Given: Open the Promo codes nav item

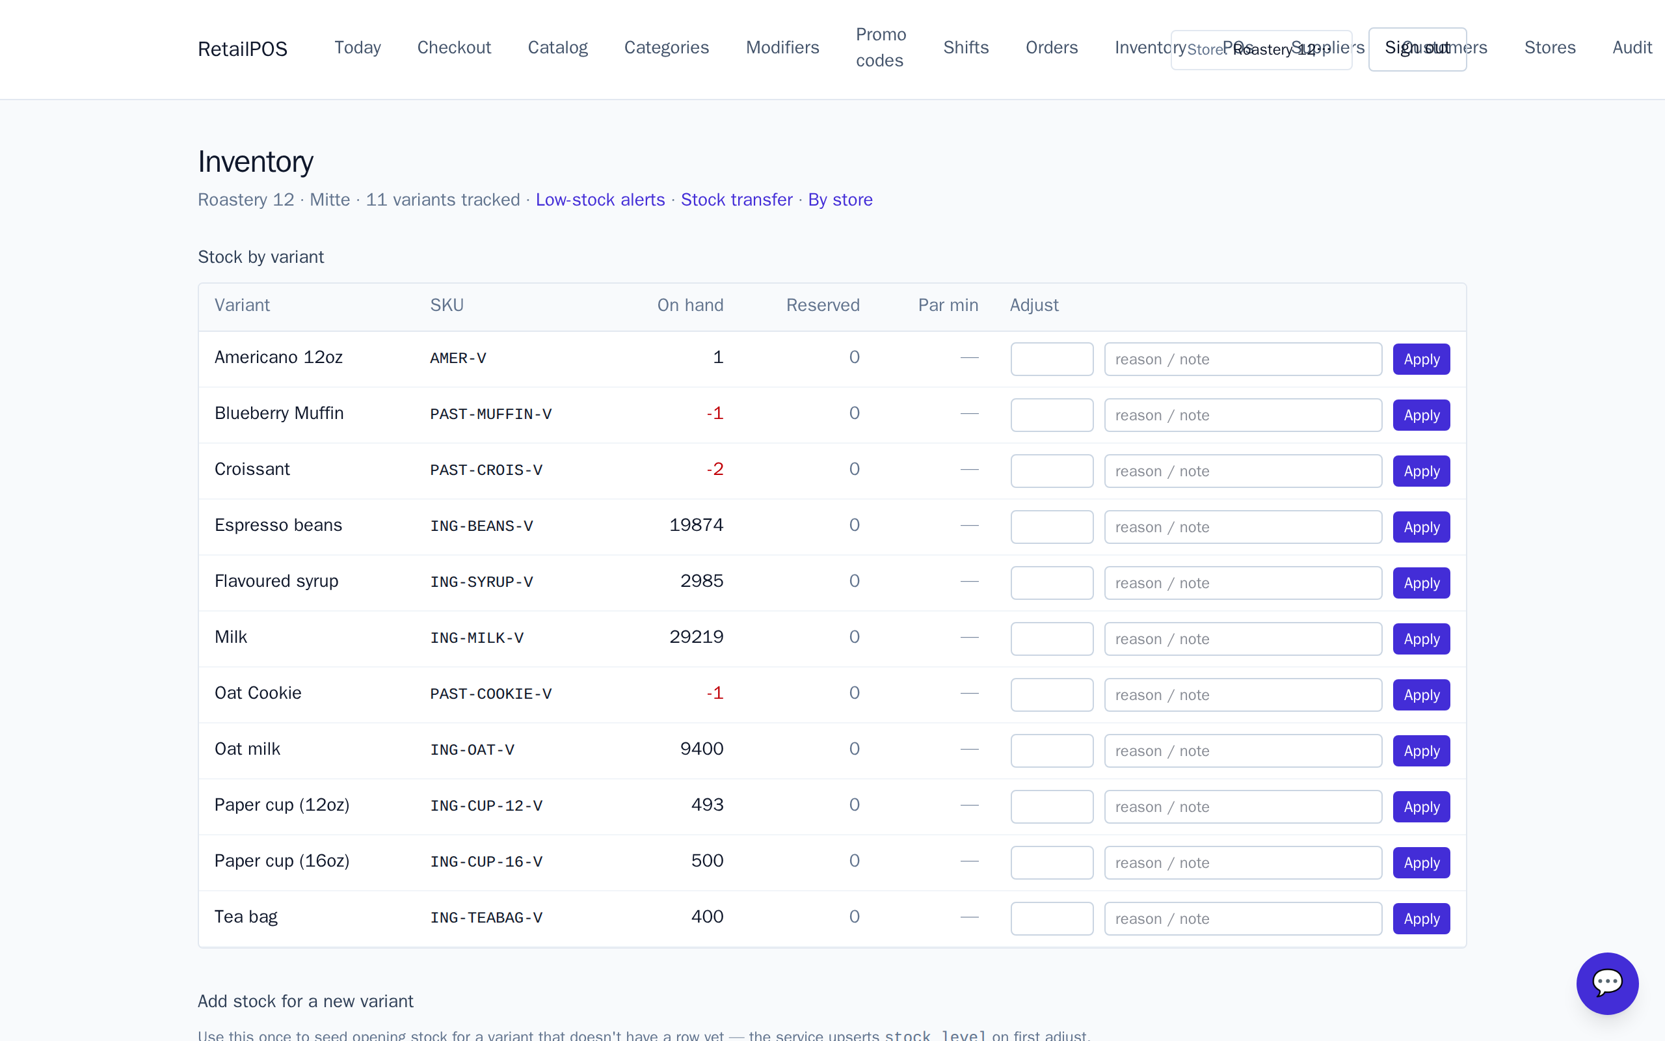Looking at the screenshot, I should (881, 47).
